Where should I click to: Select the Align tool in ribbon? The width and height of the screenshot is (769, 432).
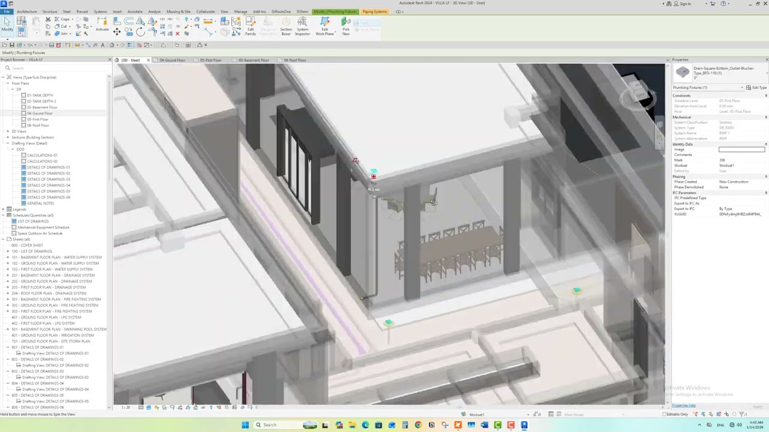click(x=117, y=21)
